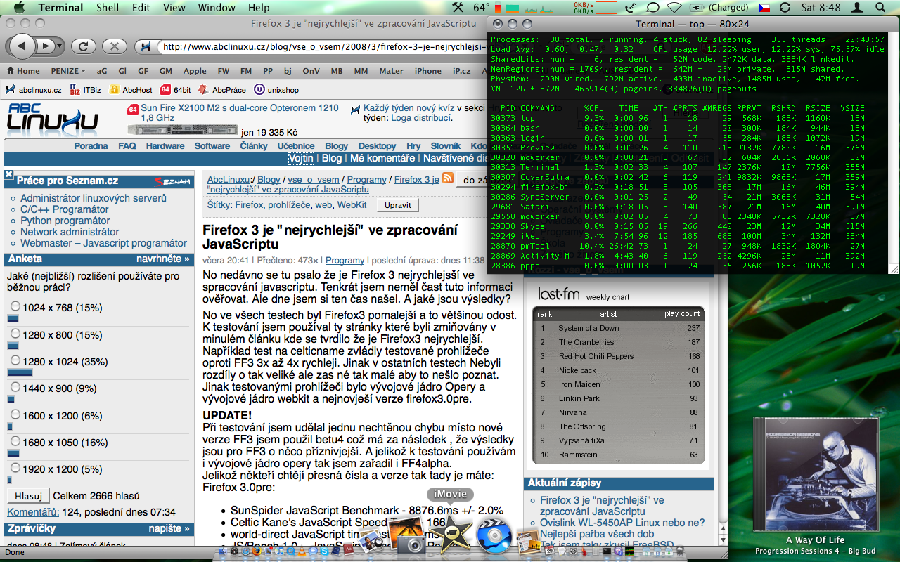This screenshot has height=562, width=900.
Task: Select poll option 1280 x 800
Action: 15,334
